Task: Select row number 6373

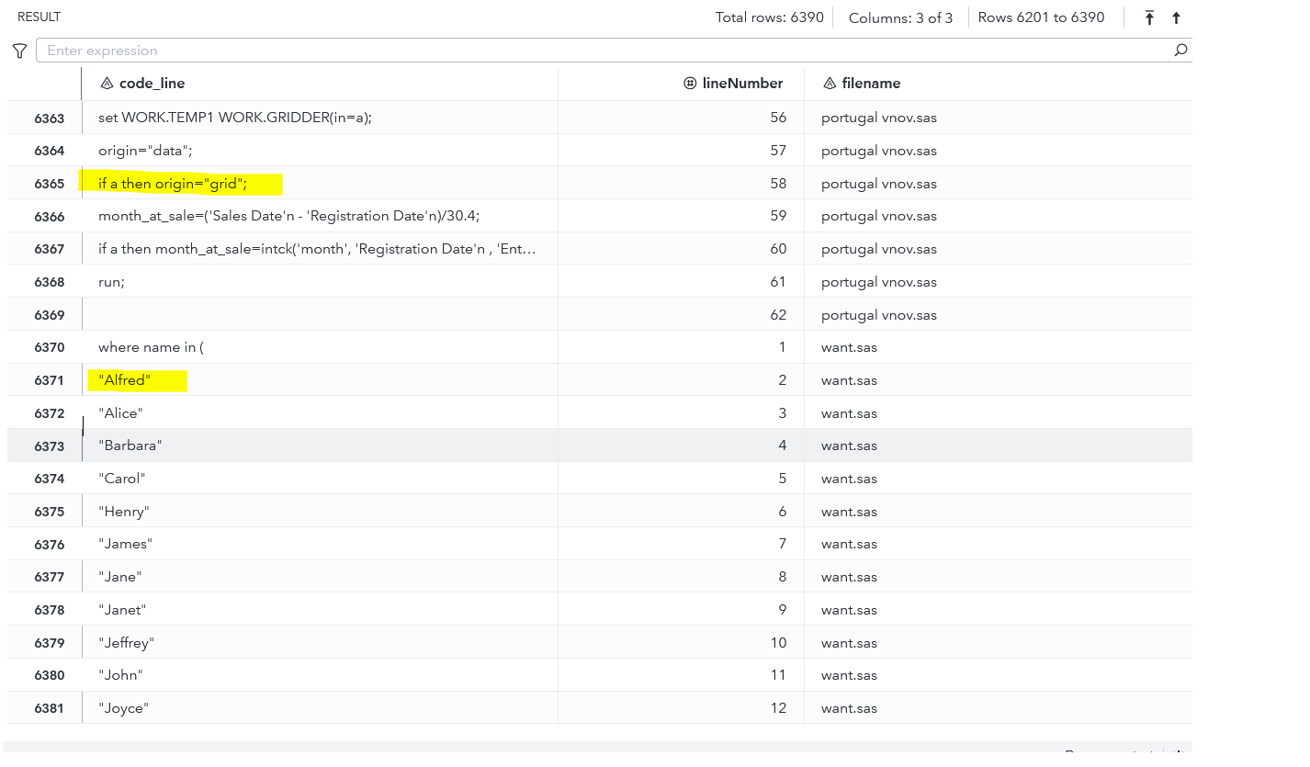Action: click(50, 446)
